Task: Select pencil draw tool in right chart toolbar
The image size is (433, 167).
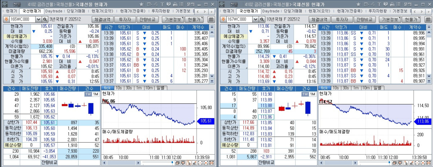Action: click(x=411, y=163)
